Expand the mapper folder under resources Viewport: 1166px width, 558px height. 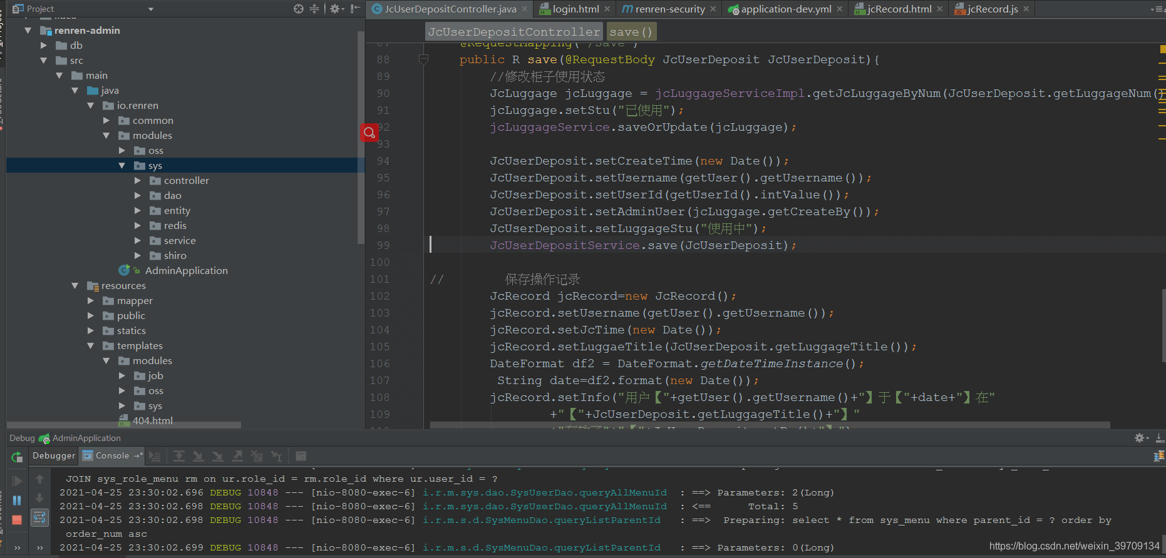(90, 301)
